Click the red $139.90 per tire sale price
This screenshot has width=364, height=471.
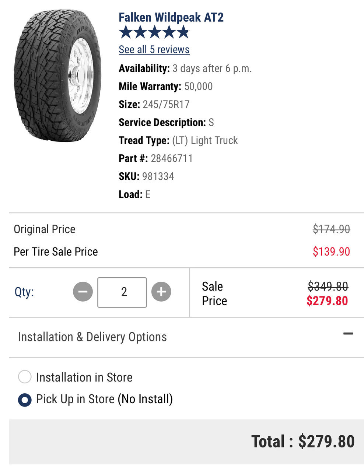[x=331, y=252]
